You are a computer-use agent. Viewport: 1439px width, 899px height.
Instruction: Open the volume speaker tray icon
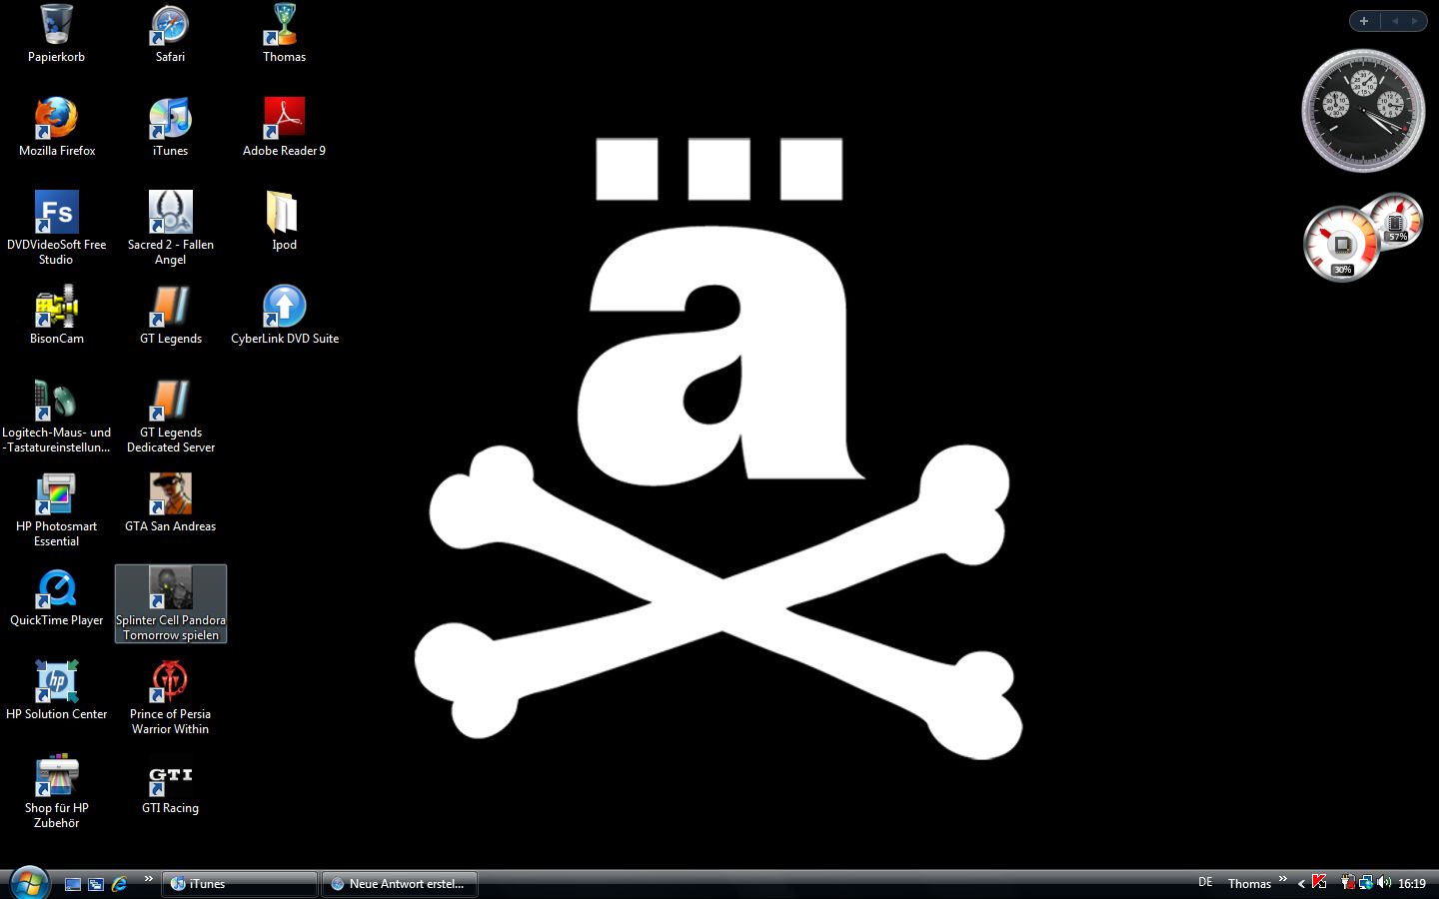pyautogui.click(x=1383, y=883)
